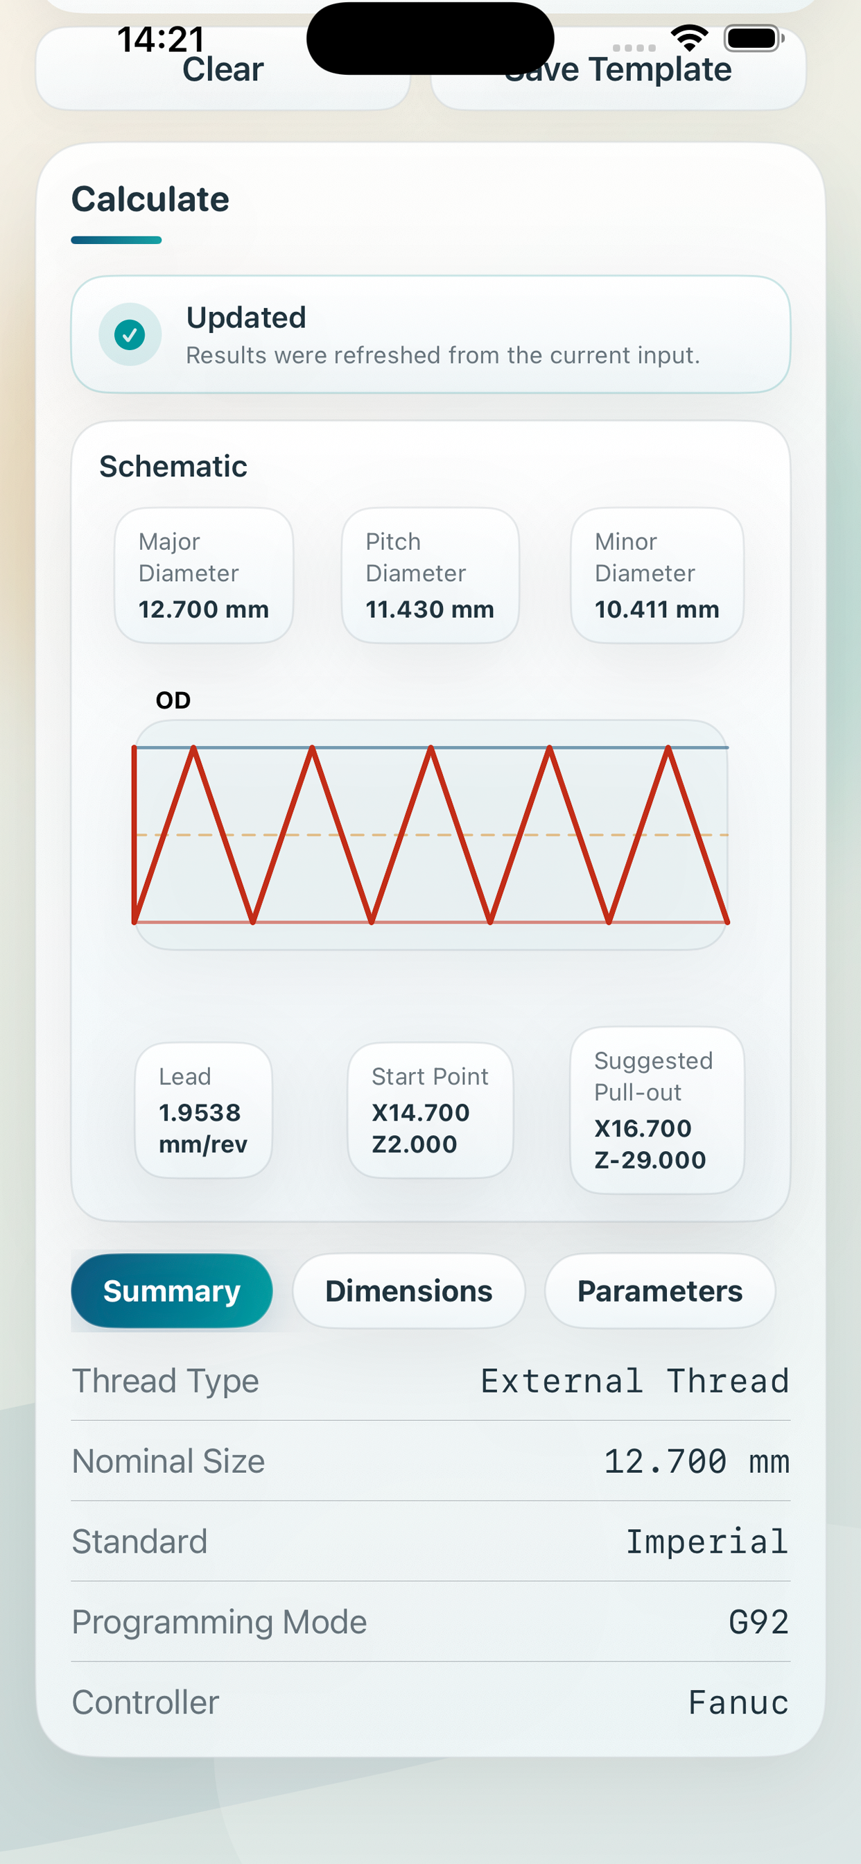Screen dimensions: 861x1864
Task: Tap the Clear button
Action: point(223,70)
